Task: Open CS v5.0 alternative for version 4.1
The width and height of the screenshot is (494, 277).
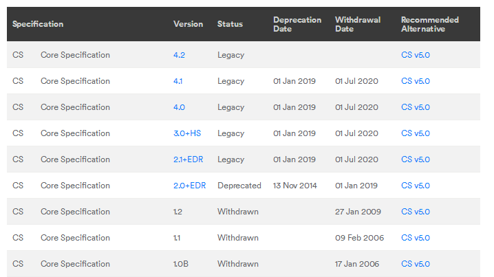Action: 415,81
